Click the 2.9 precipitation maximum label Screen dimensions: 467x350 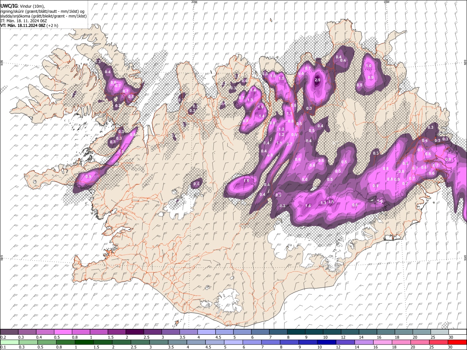tap(317, 80)
